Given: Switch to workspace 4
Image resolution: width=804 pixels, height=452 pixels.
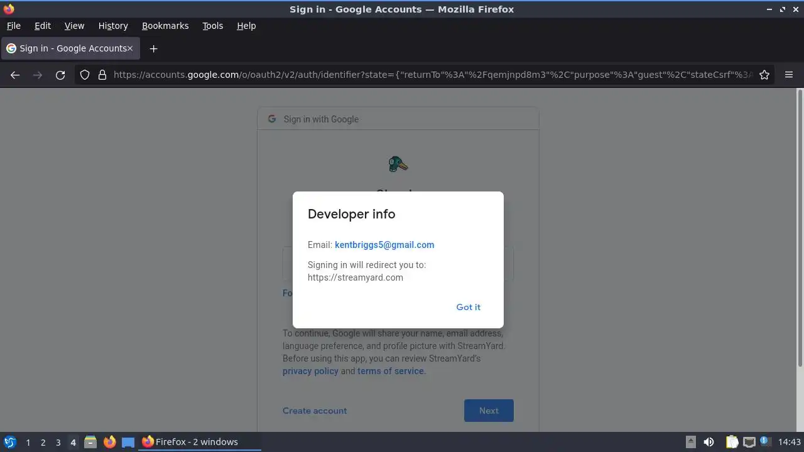Looking at the screenshot, I should (73, 442).
